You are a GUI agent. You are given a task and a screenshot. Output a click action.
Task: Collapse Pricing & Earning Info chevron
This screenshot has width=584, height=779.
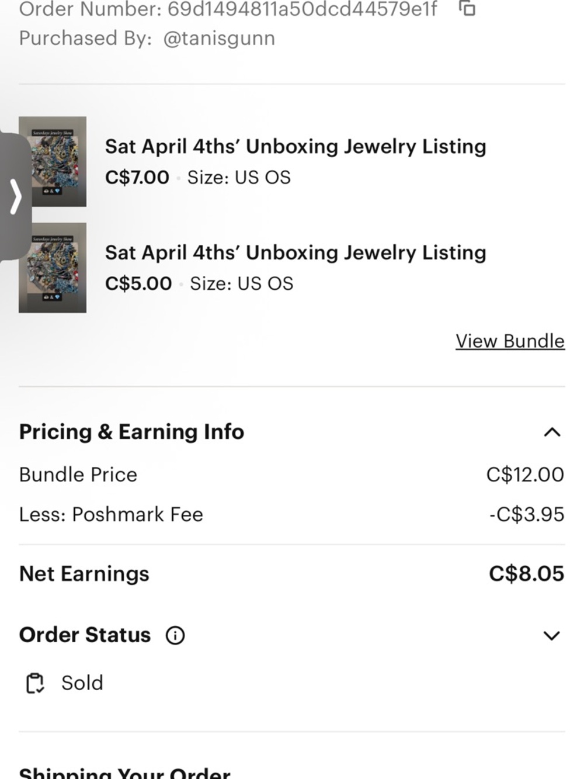[552, 432]
